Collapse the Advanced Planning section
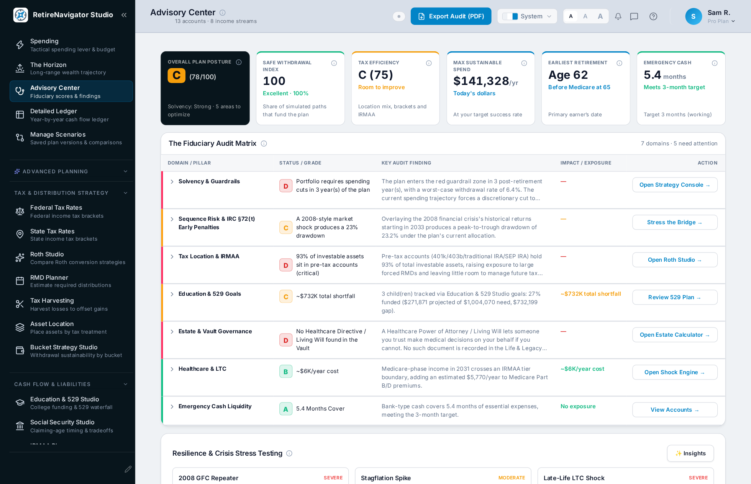The width and height of the screenshot is (751, 484). 71,171
